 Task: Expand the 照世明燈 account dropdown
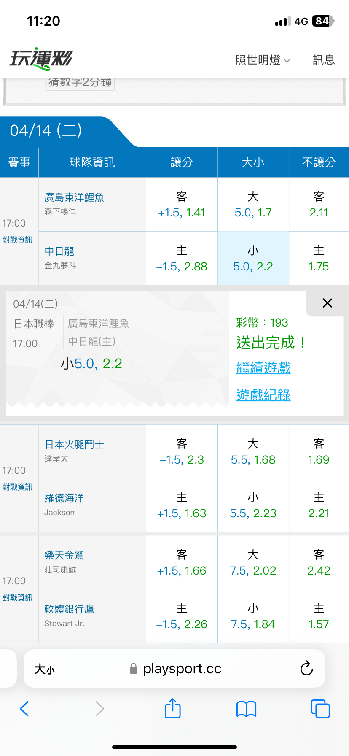pos(263,60)
